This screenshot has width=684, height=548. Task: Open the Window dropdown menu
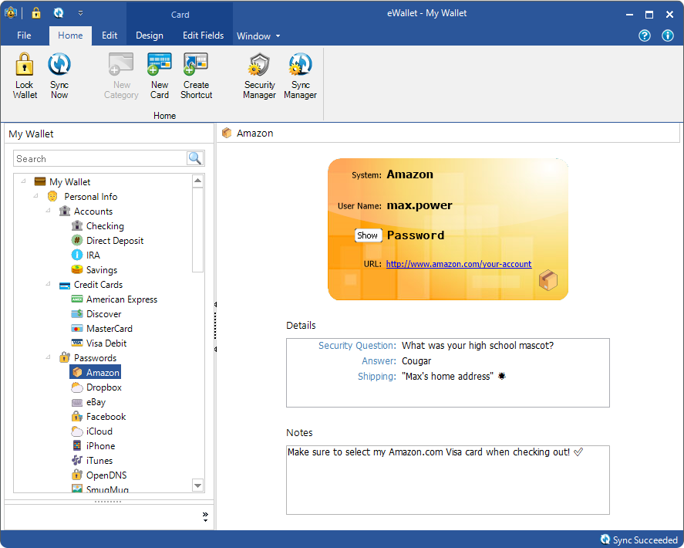coord(258,36)
